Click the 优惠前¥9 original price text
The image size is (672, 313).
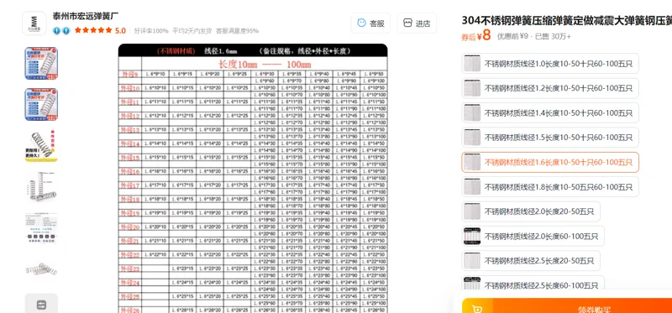512,36
